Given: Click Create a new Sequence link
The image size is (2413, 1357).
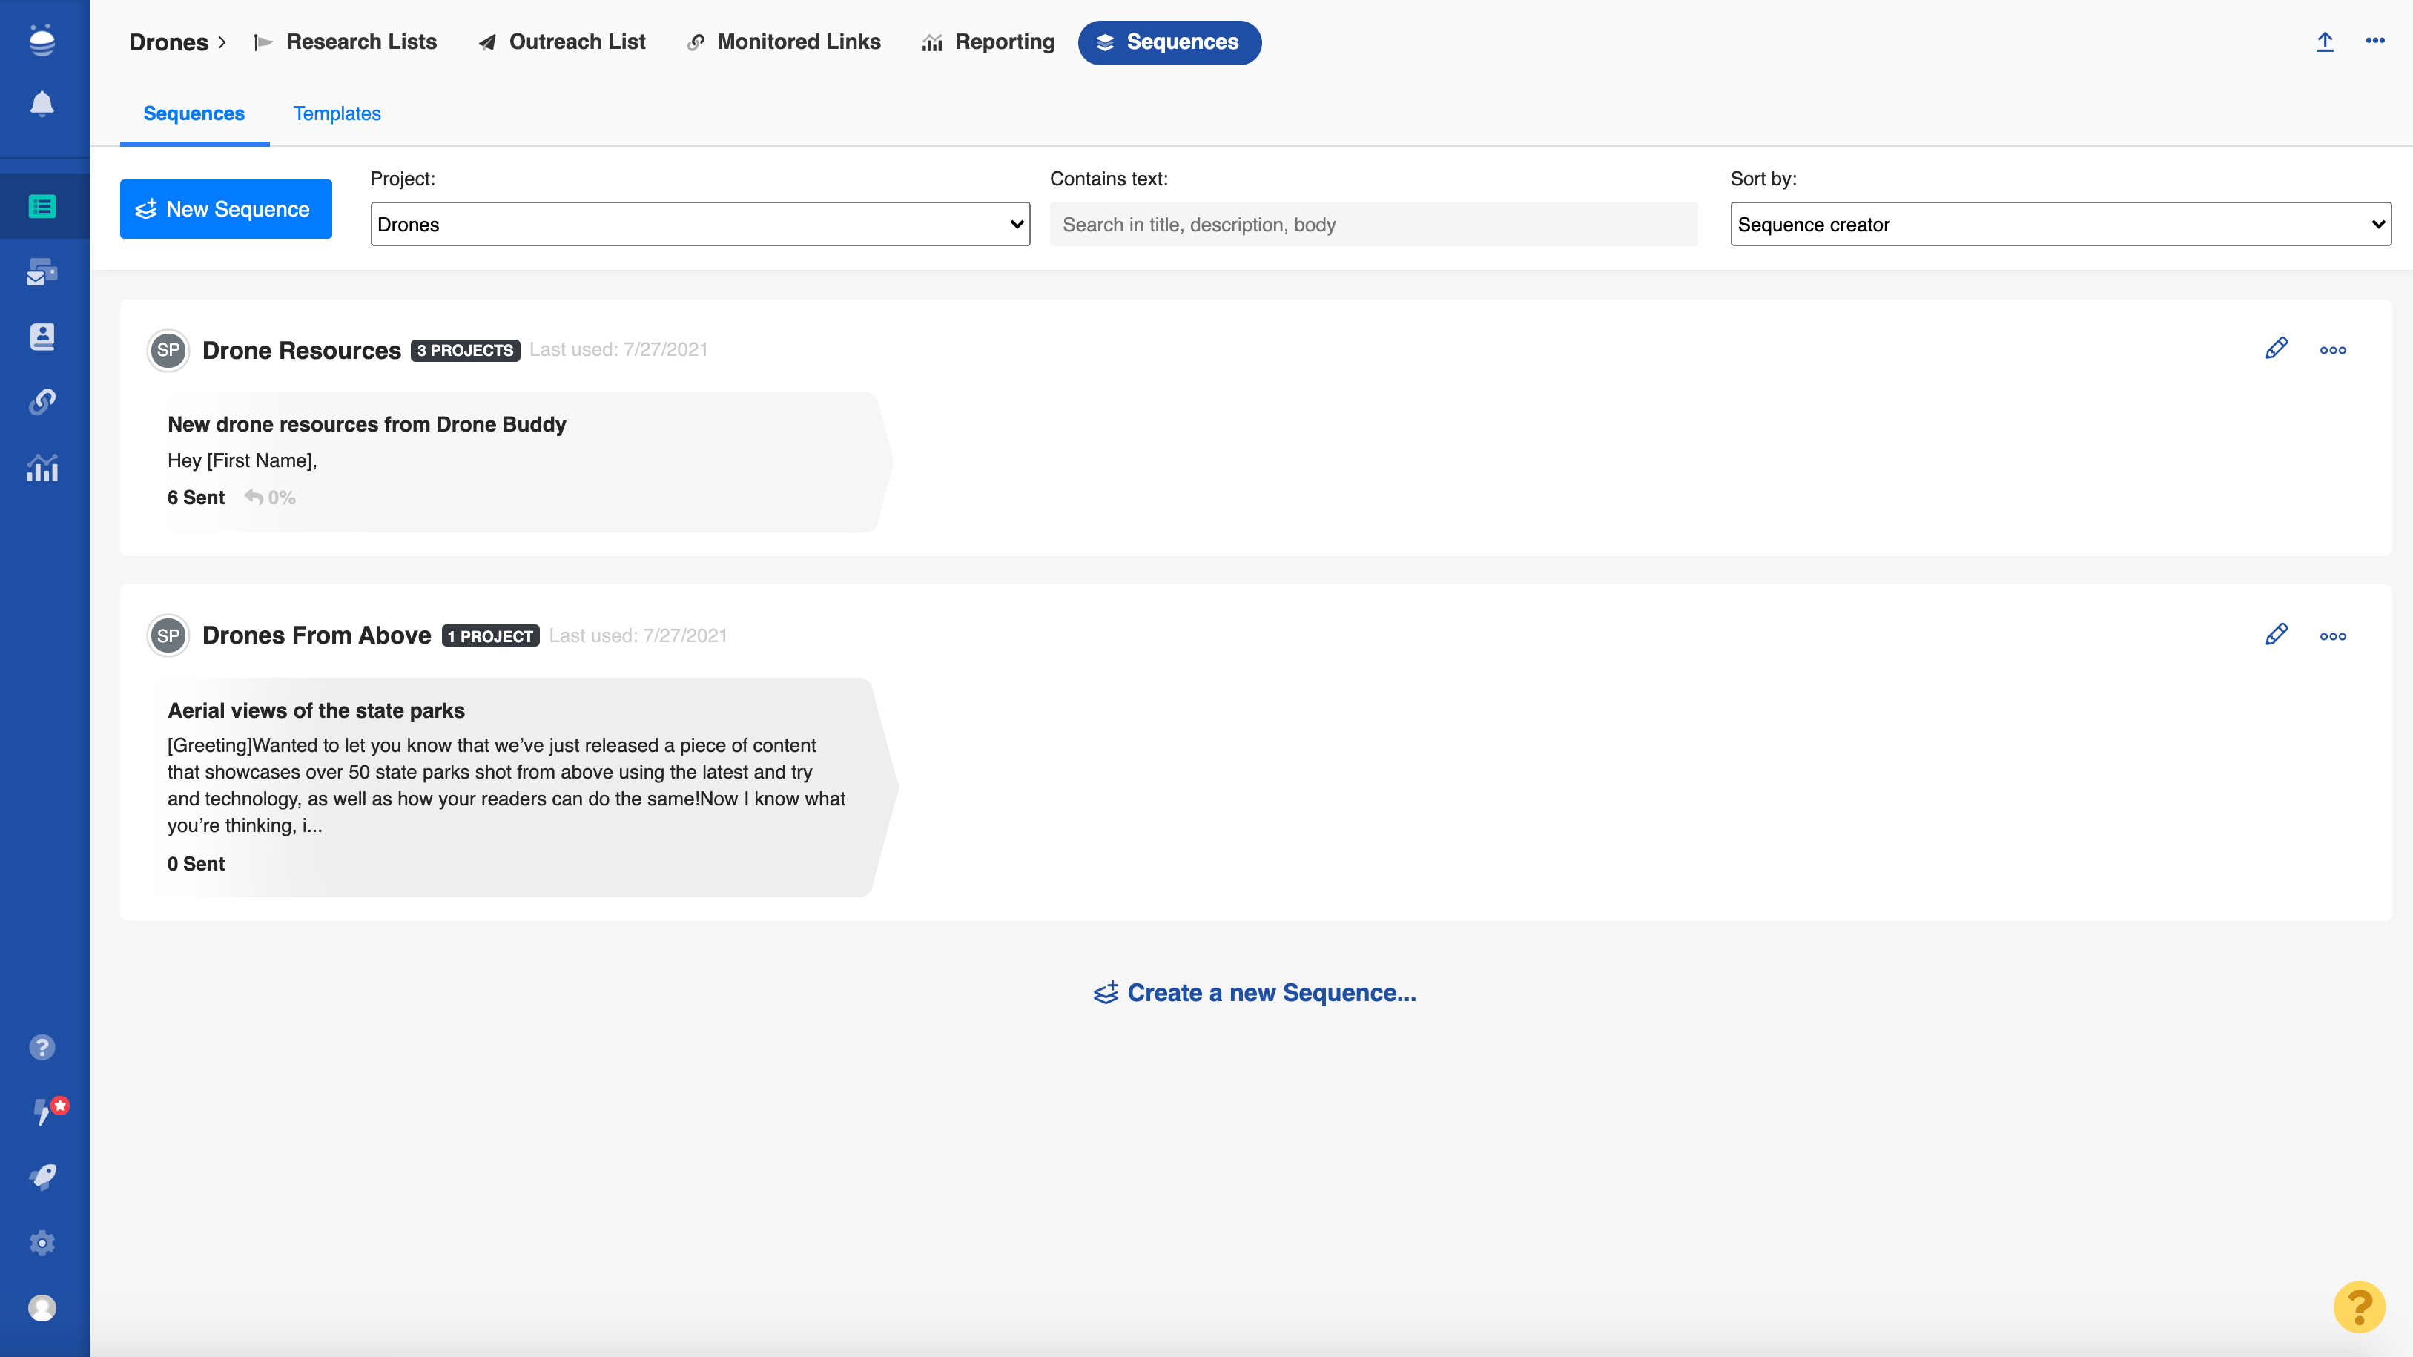Looking at the screenshot, I should [1255, 992].
